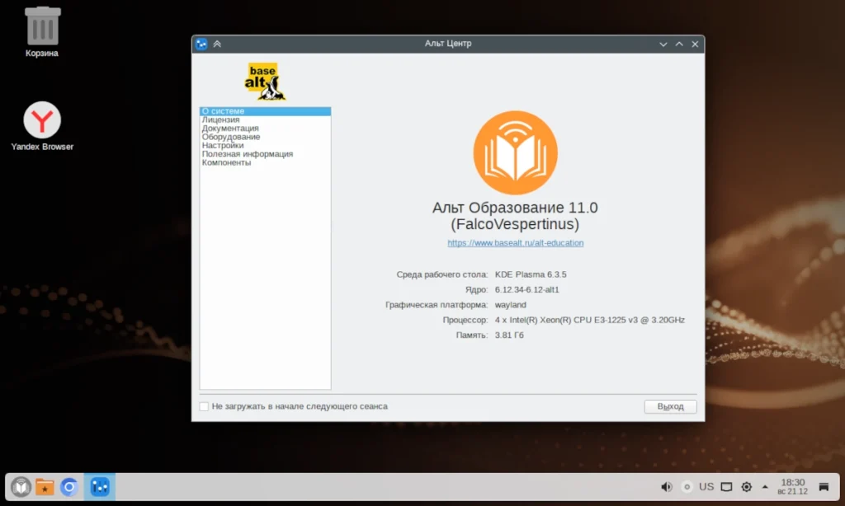Screen dimensions: 845x506
Task: Close the Альт Центр window
Action: click(695, 45)
